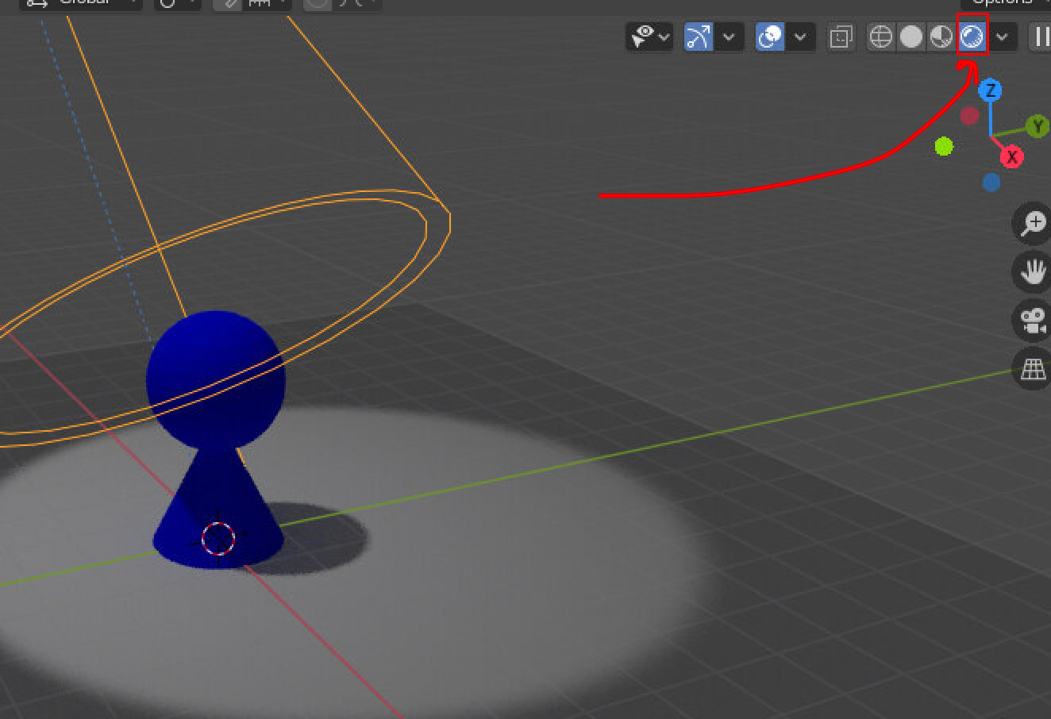Viewport: 1051px width, 719px height.
Task: Switch to Rendered viewport shading
Action: coord(972,37)
